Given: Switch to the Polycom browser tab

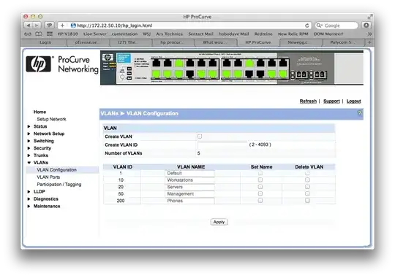Looking at the screenshot, I should (344, 42).
